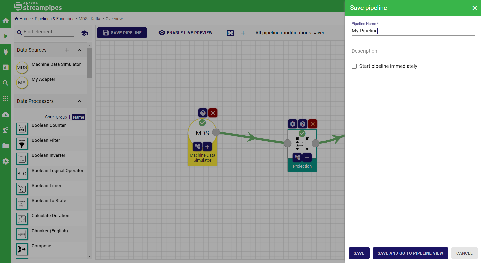Cancel the Save pipeline dialog

click(464, 253)
